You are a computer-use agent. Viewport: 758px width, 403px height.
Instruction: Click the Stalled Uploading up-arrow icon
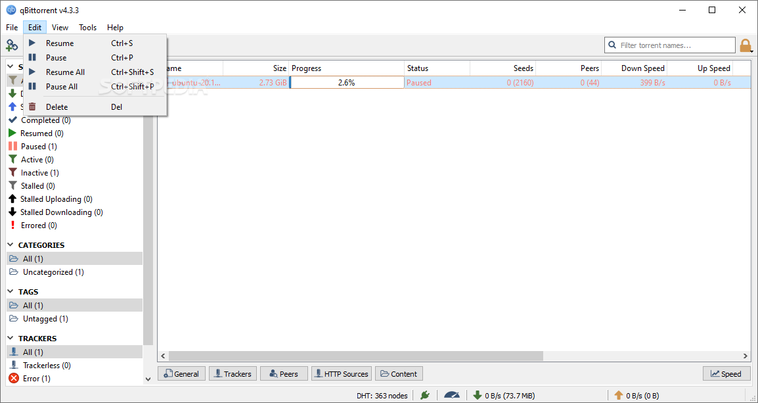click(12, 199)
